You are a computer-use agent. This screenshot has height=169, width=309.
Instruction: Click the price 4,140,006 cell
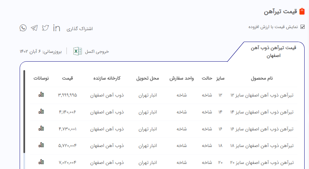(x=67, y=112)
